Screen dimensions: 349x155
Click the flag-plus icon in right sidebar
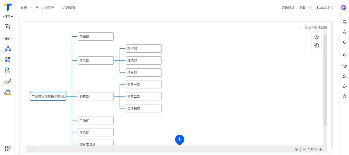344,56
